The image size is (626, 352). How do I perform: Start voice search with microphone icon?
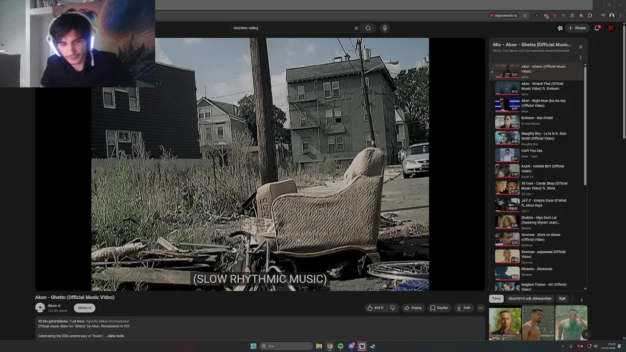pyautogui.click(x=385, y=28)
